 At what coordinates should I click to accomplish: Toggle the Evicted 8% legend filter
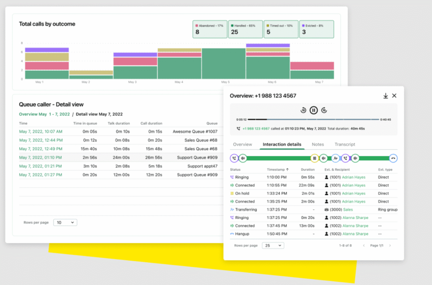pyautogui.click(x=316, y=29)
